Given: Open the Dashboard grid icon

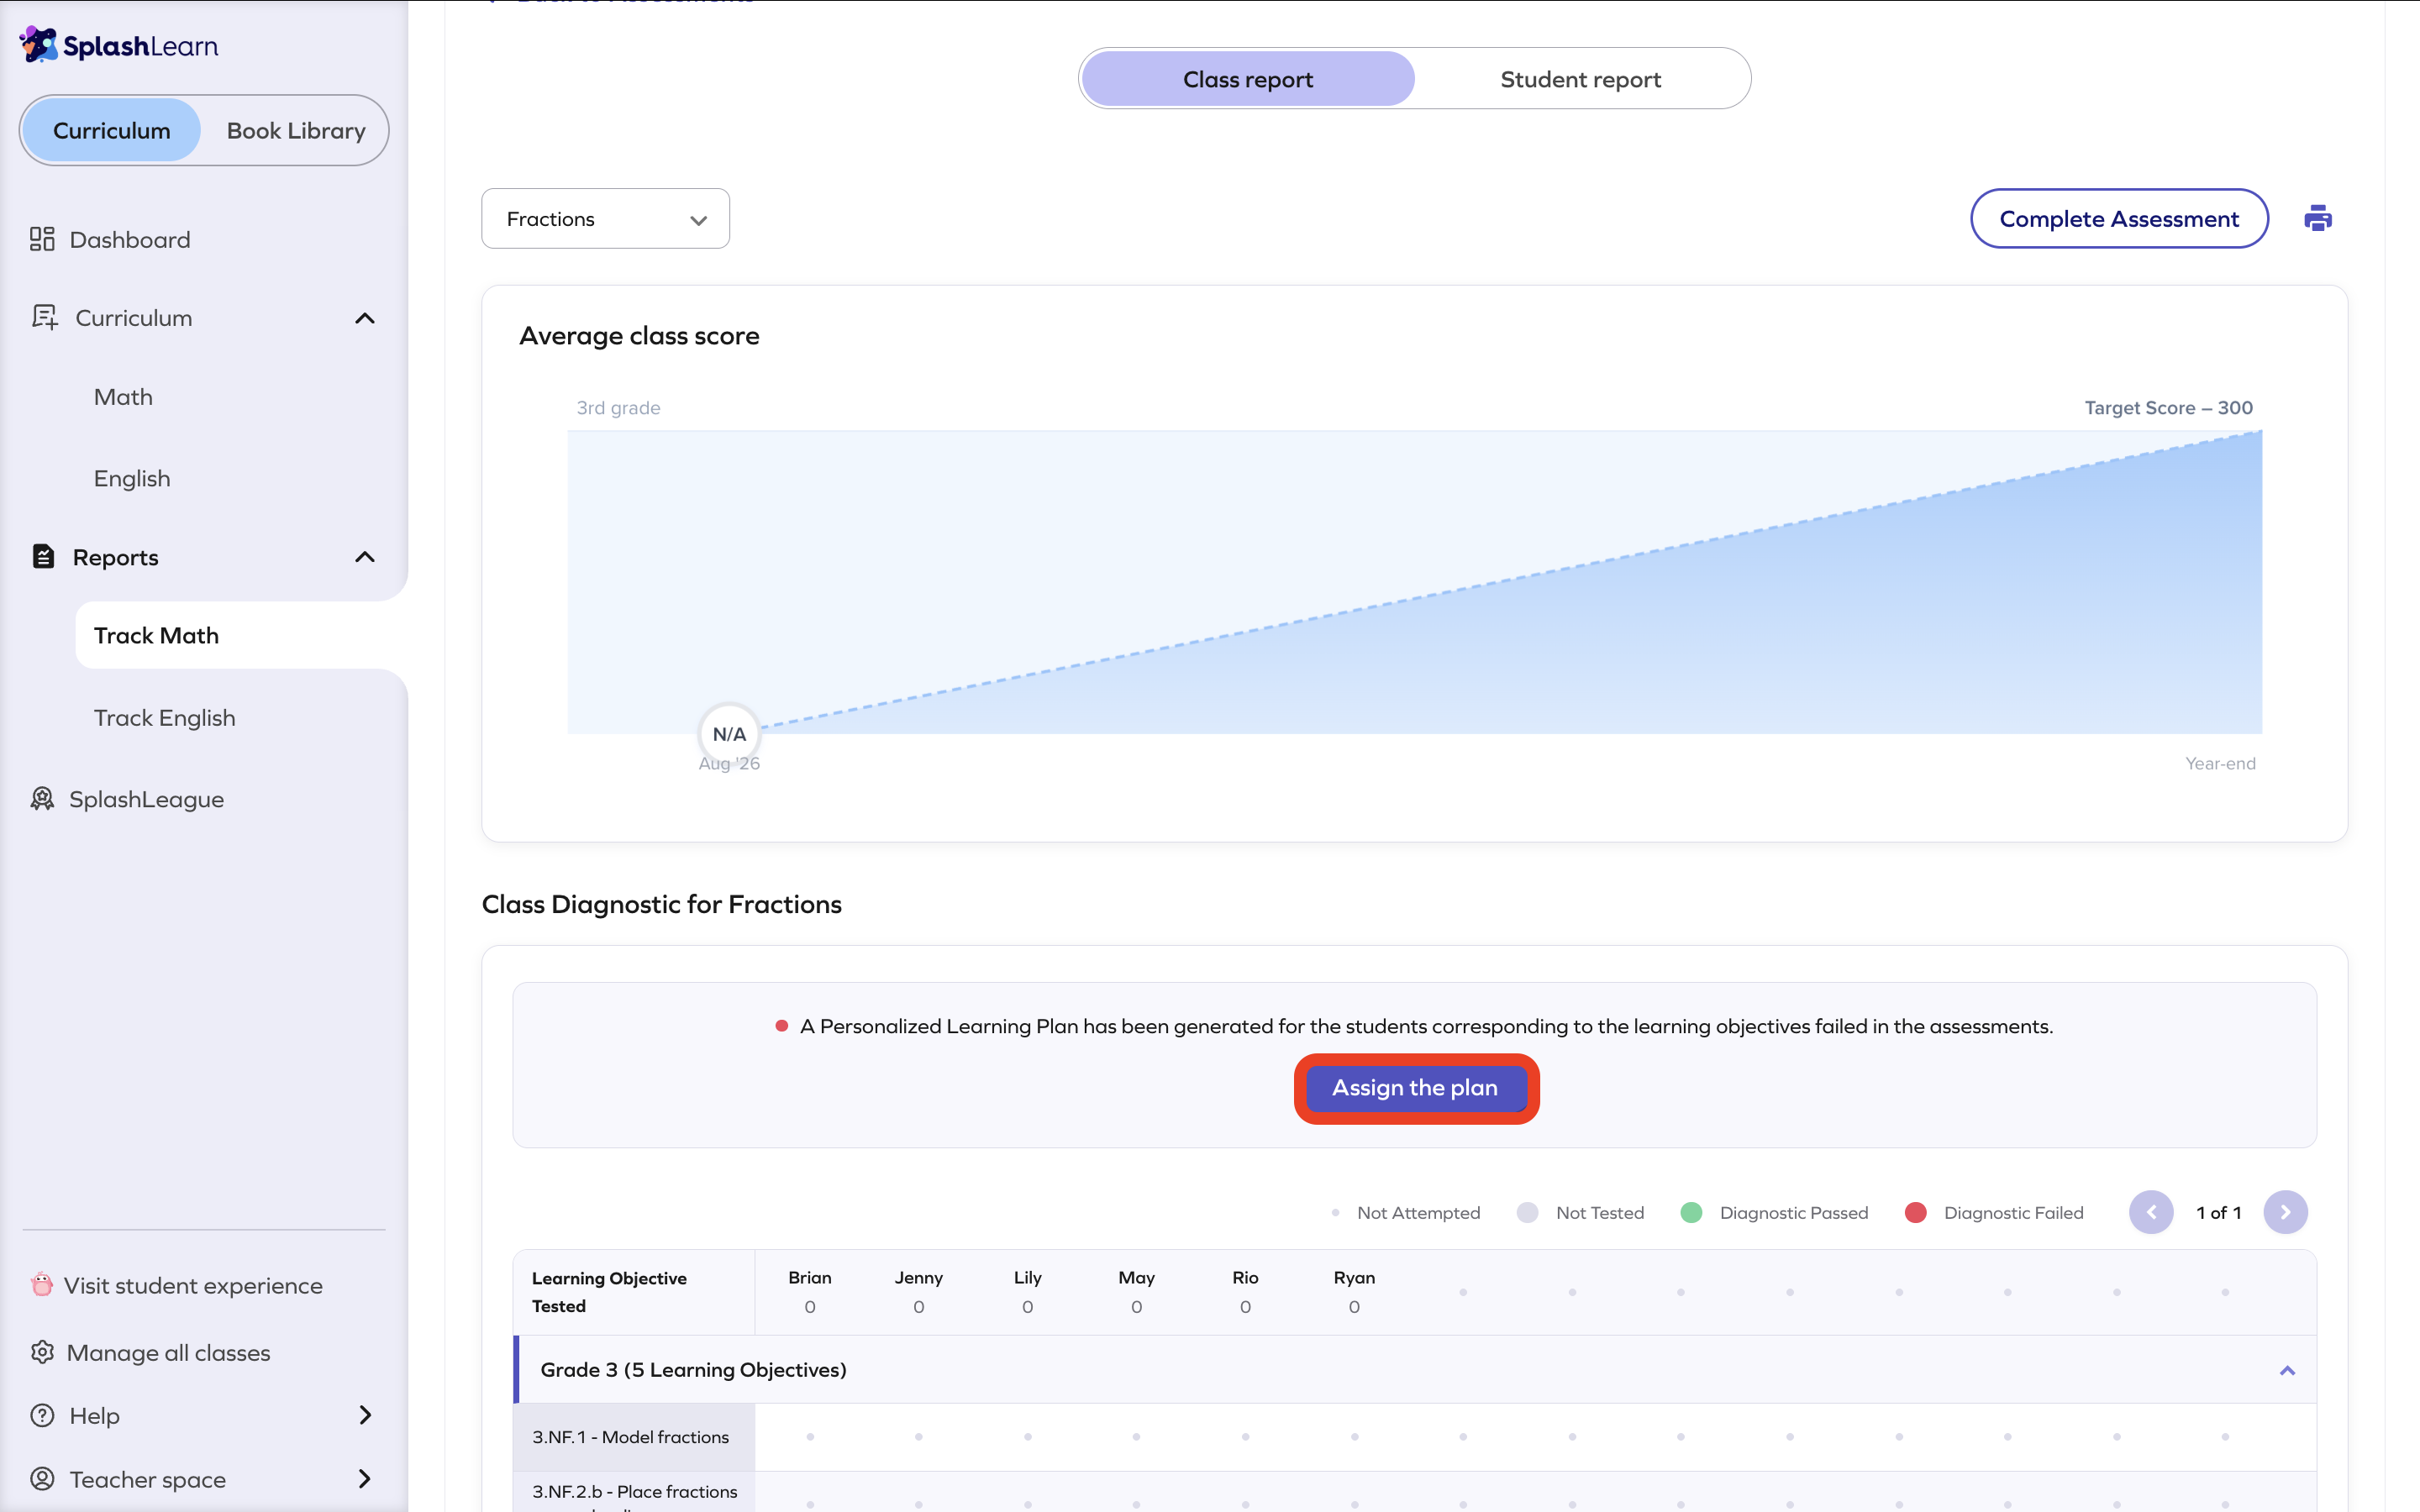Looking at the screenshot, I should coord(42,239).
